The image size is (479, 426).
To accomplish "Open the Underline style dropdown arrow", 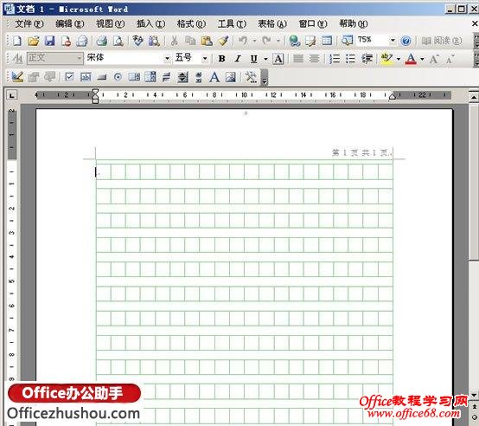I will pyautogui.click(x=265, y=59).
